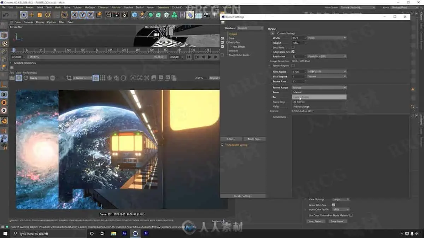Choose Current Frame in Frame Range list
424x238 pixels.
click(319, 97)
